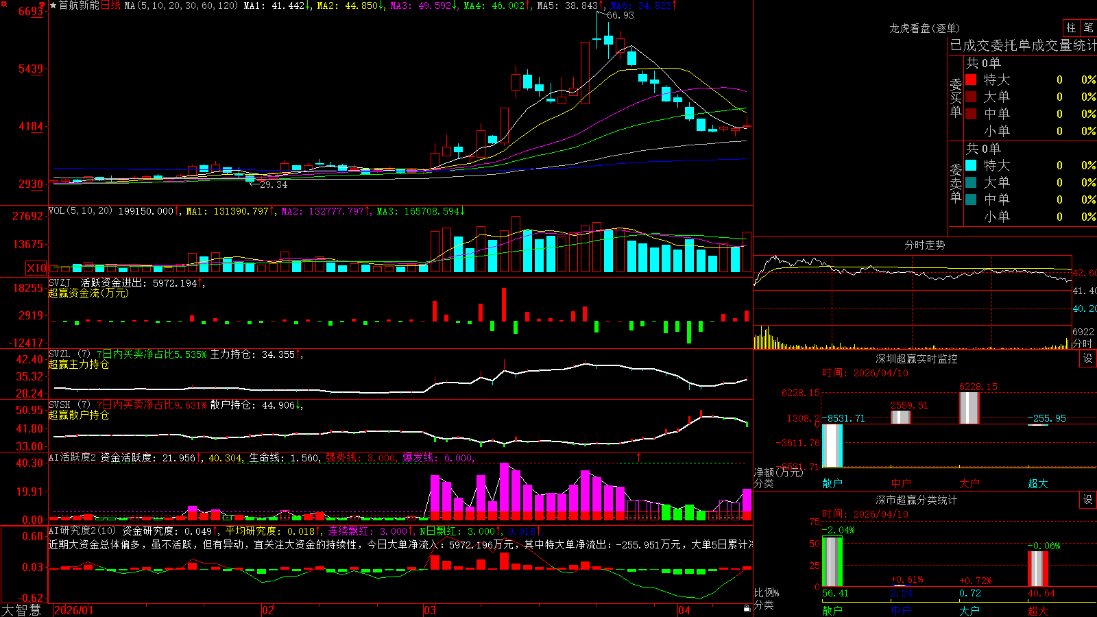Click the 超赢主力持仓 label
Image resolution: width=1097 pixels, height=617 pixels.
pyautogui.click(x=79, y=364)
